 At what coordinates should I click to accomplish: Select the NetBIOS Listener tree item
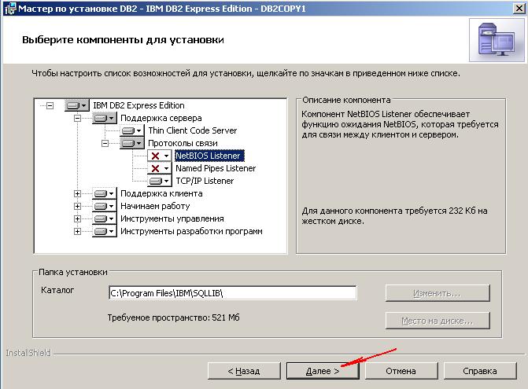209,156
